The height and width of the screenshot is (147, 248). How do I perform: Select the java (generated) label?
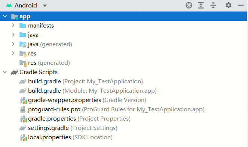tap(50, 44)
